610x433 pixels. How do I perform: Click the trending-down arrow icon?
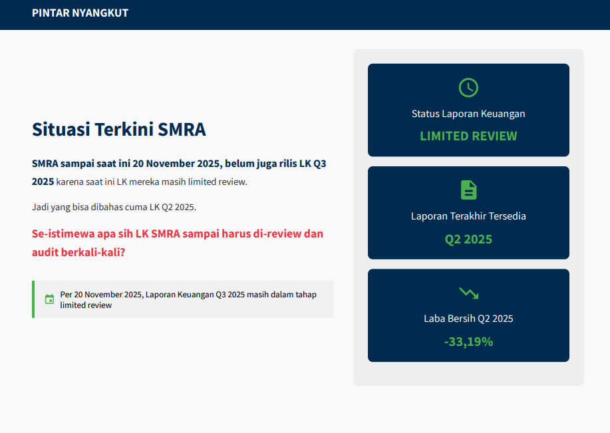[x=468, y=293]
